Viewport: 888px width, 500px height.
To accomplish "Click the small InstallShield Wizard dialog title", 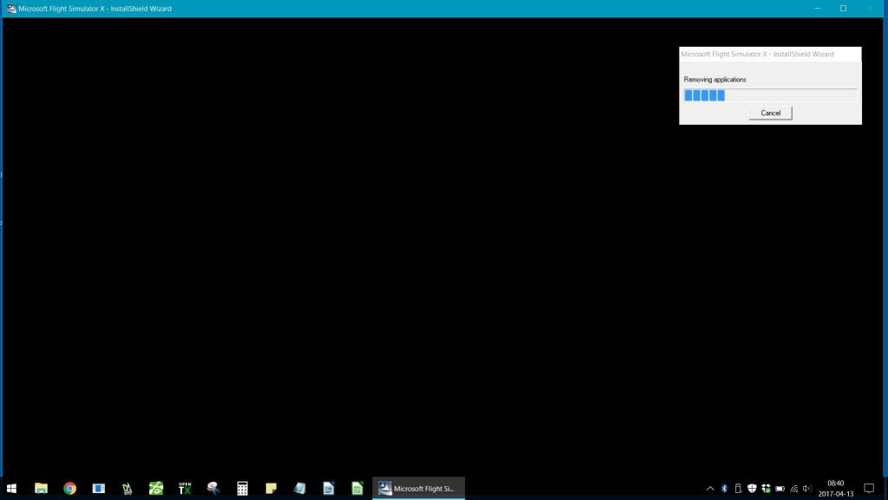I will tap(757, 55).
